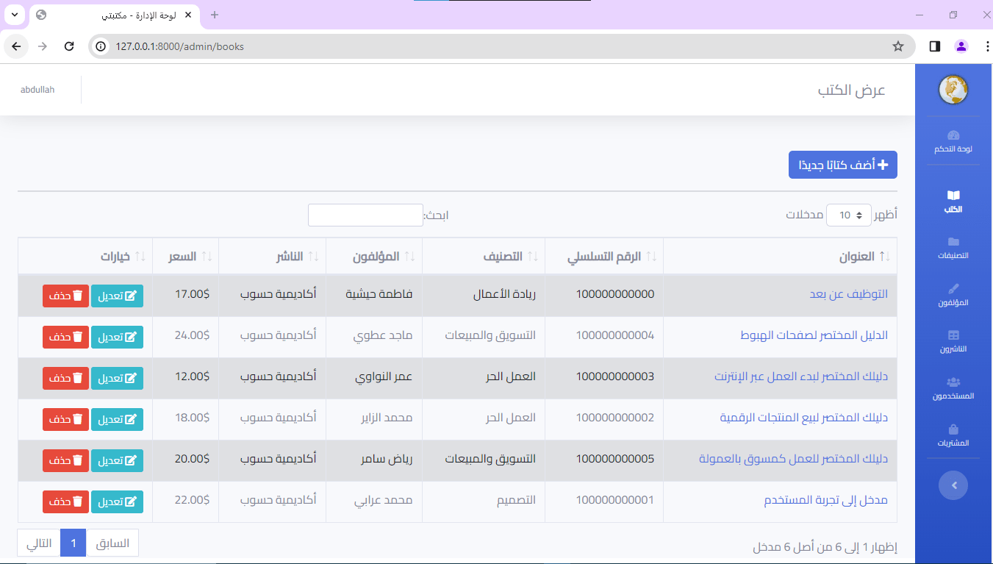Sort table by serial number (الرقم التسلسلي) header

tap(603, 257)
